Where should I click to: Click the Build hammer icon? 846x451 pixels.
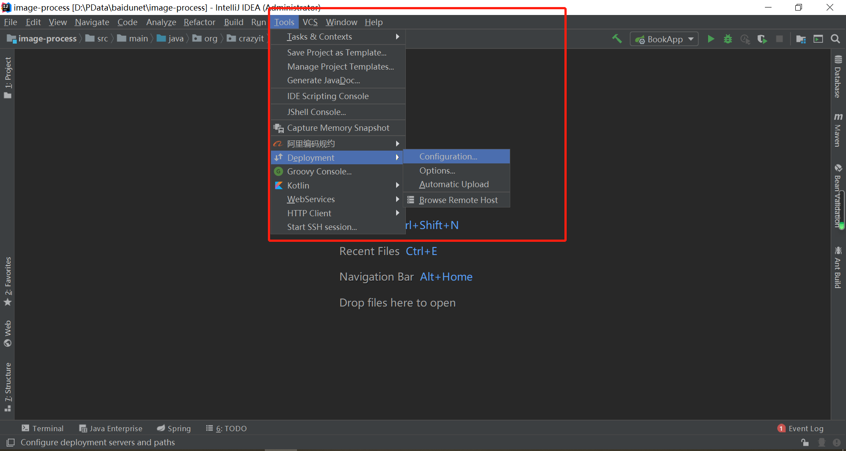[x=616, y=39]
